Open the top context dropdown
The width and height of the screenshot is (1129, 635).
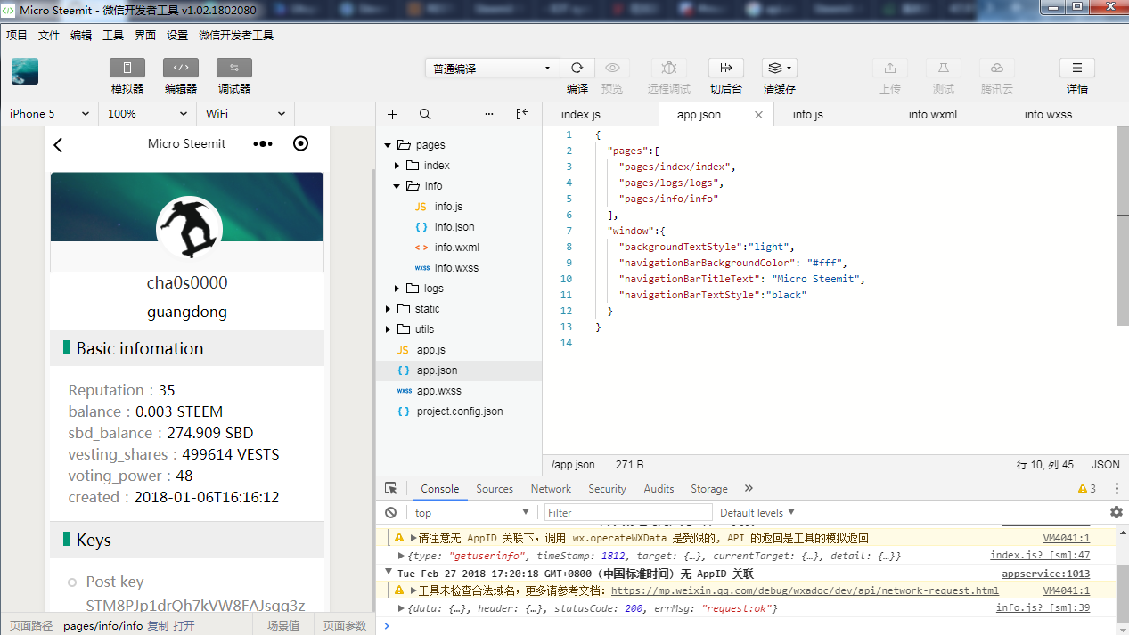point(472,512)
